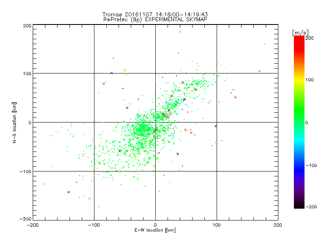This screenshot has width=327, height=245.
Task: Pick the cyan band of the colorbar
Action: [299, 142]
